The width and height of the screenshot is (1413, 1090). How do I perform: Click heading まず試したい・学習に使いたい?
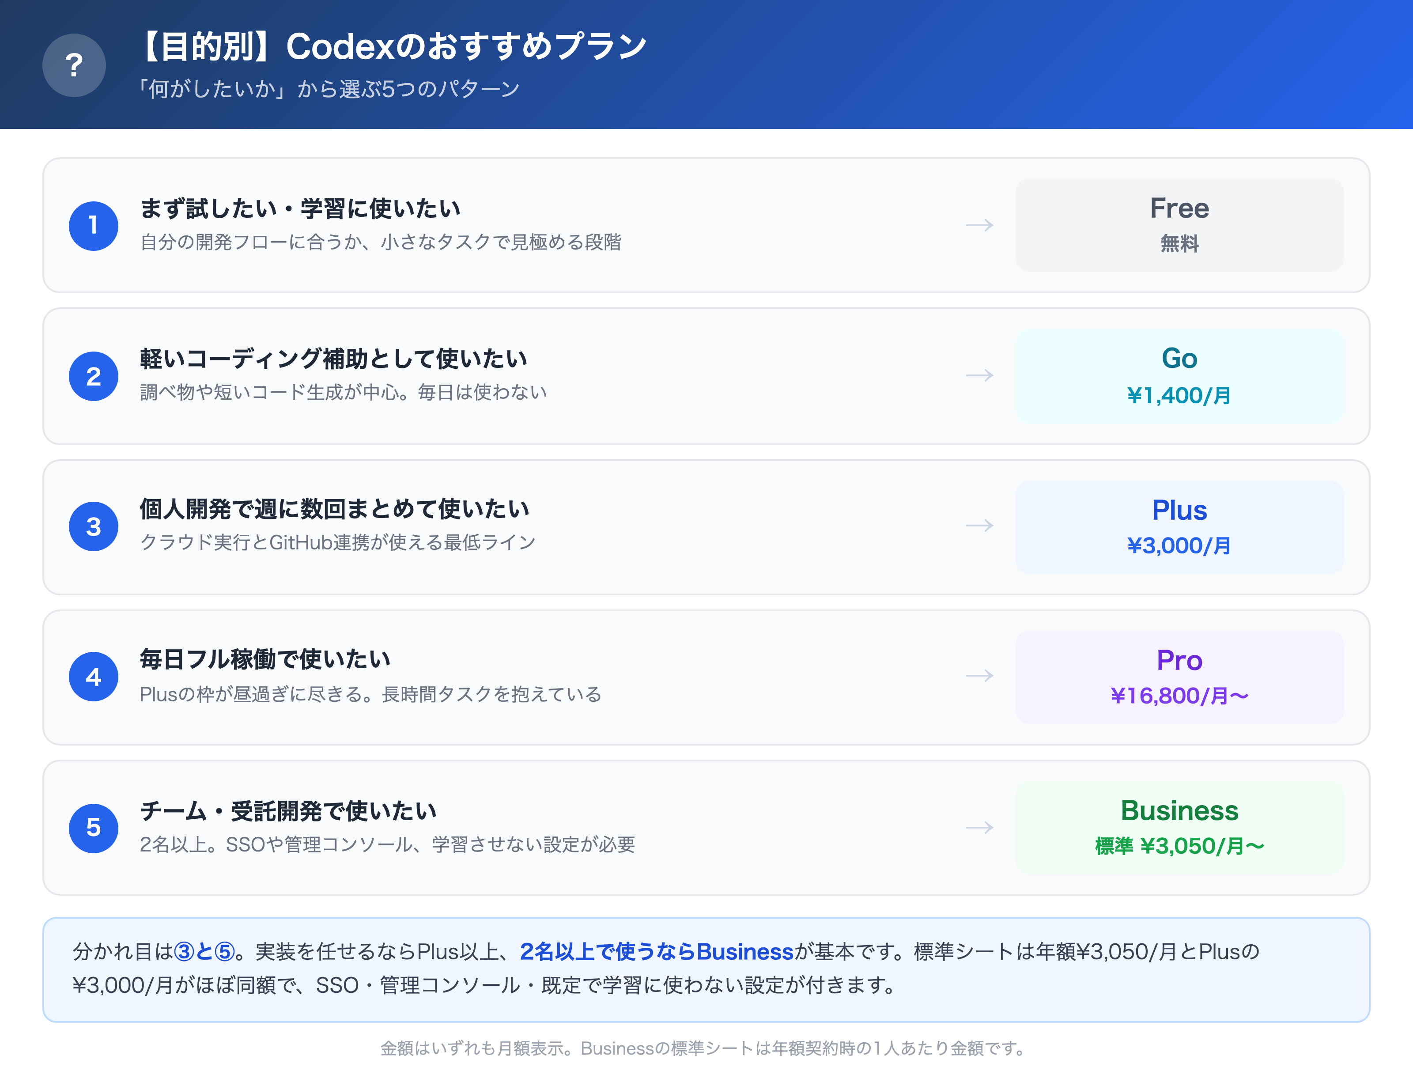pos(300,208)
